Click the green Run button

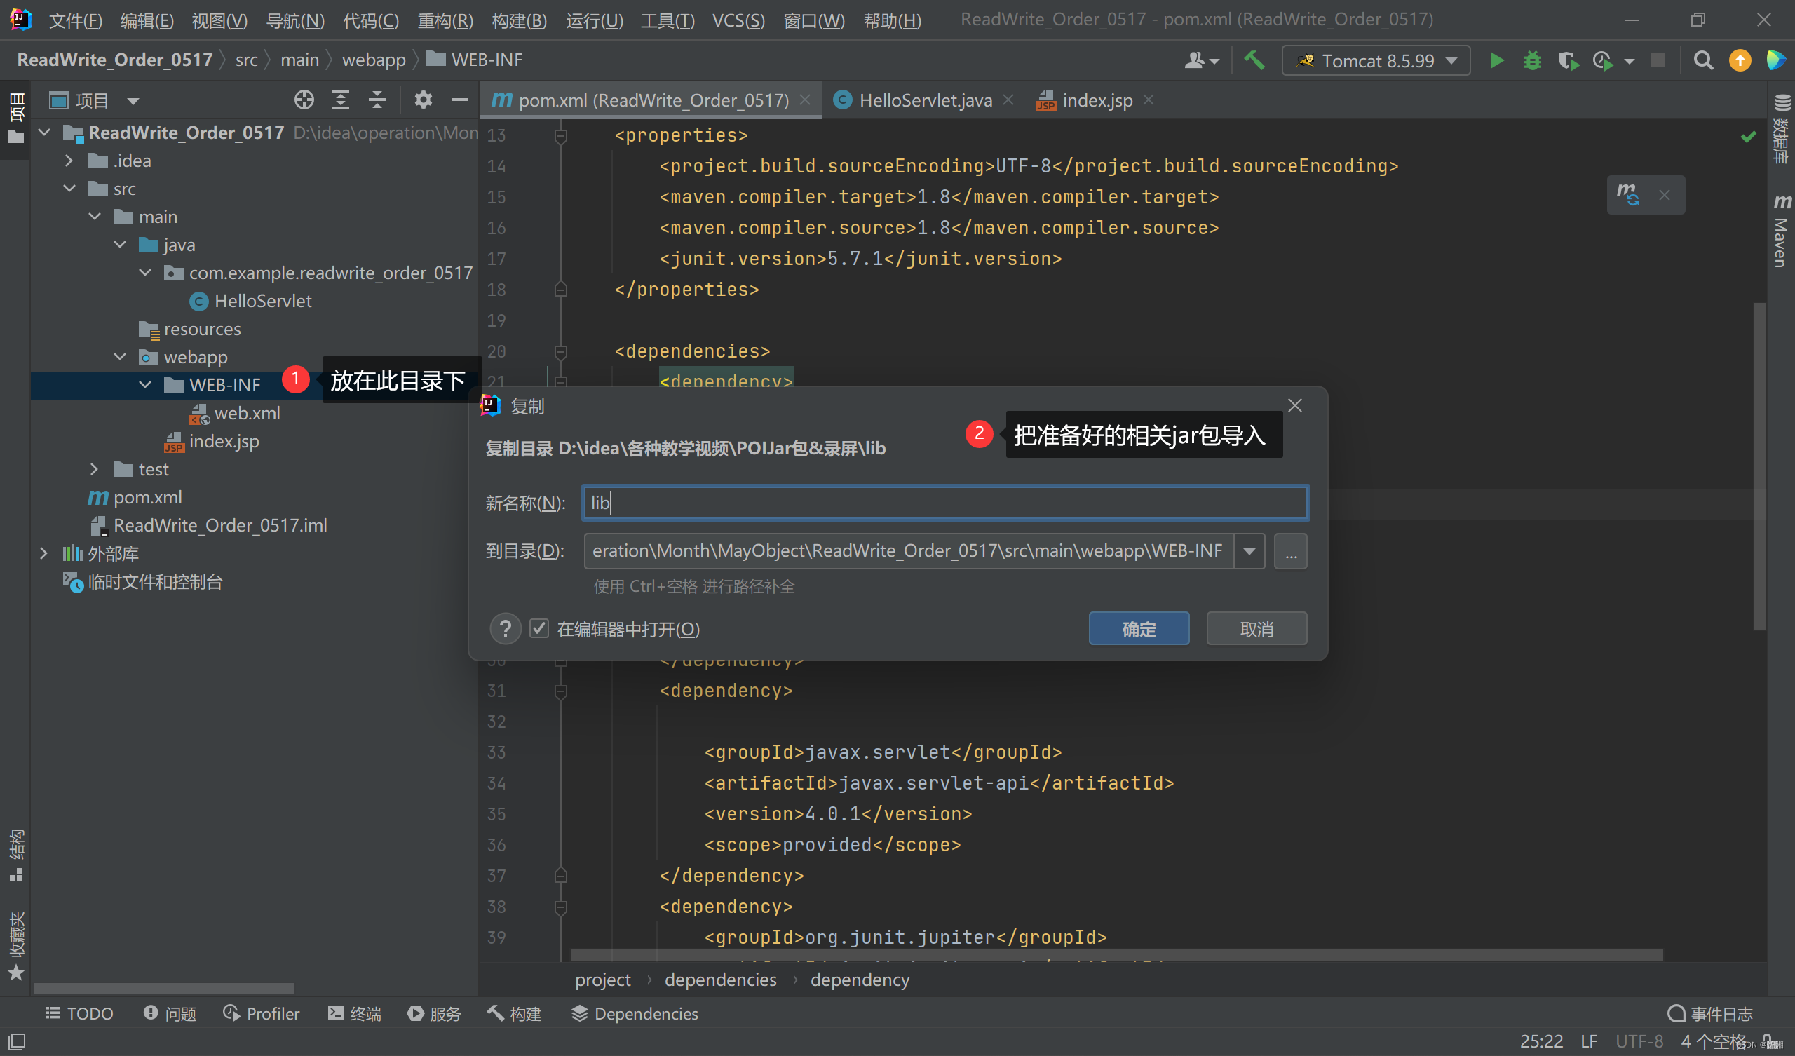coord(1496,60)
